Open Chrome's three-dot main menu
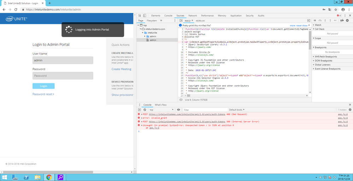Screen dimensions: 353x181 point(349,10)
